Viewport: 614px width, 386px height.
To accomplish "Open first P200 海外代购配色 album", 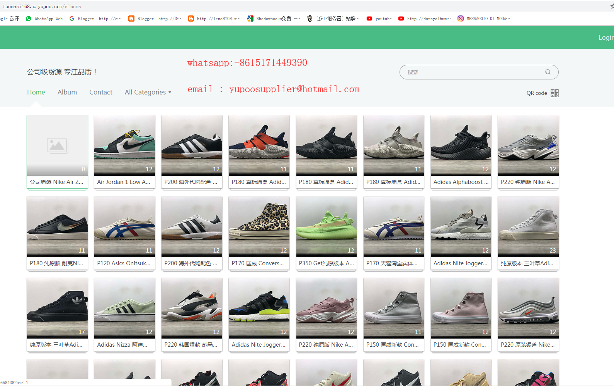I will pos(192,152).
